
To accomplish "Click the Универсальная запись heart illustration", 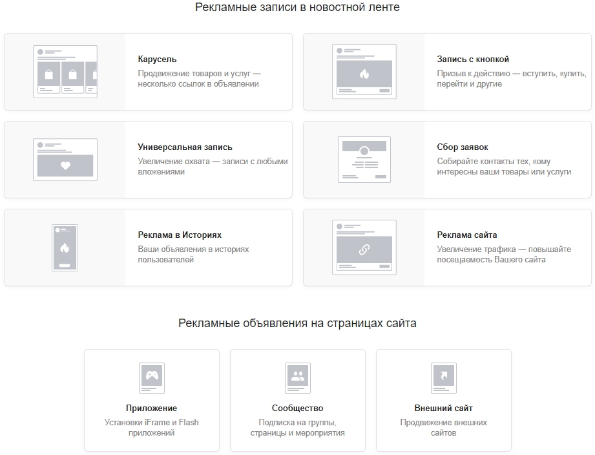I will click(x=65, y=160).
